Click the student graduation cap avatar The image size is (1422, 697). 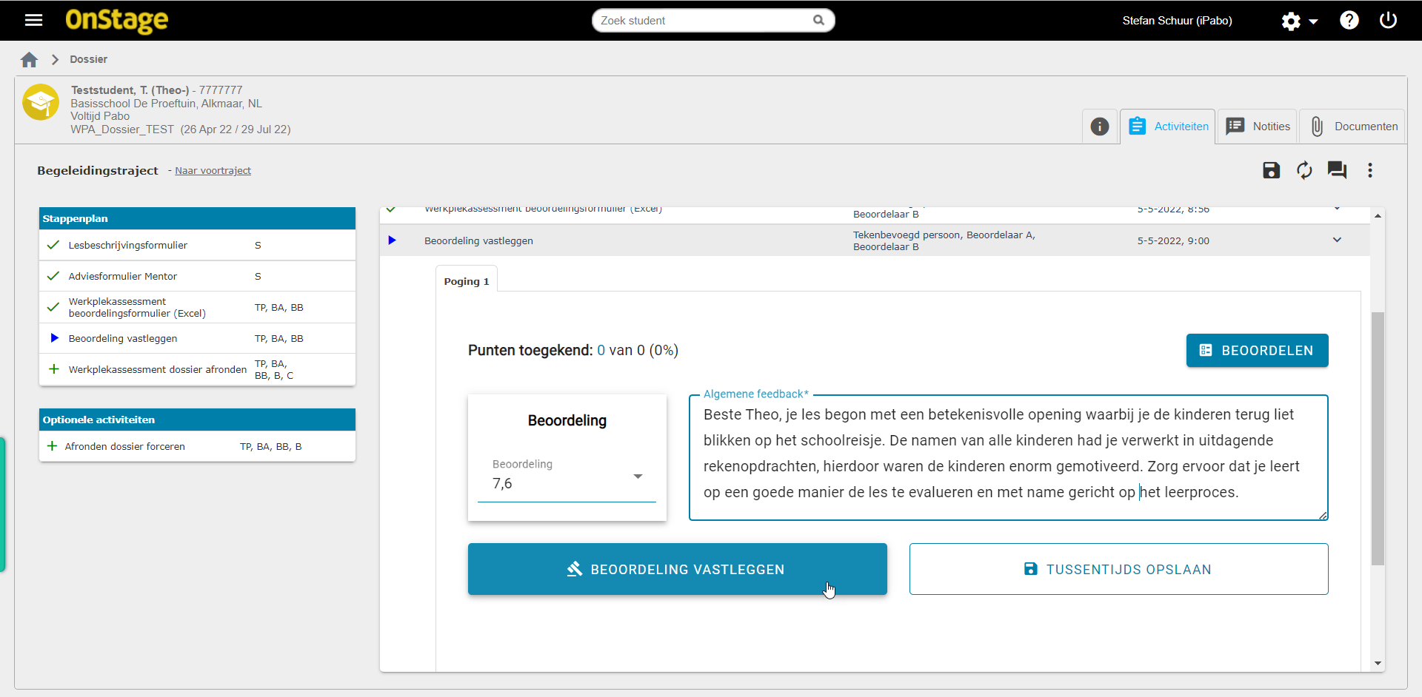41,102
